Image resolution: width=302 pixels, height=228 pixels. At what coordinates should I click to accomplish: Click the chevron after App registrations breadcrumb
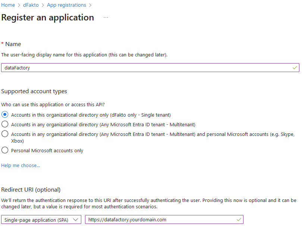point(89,5)
